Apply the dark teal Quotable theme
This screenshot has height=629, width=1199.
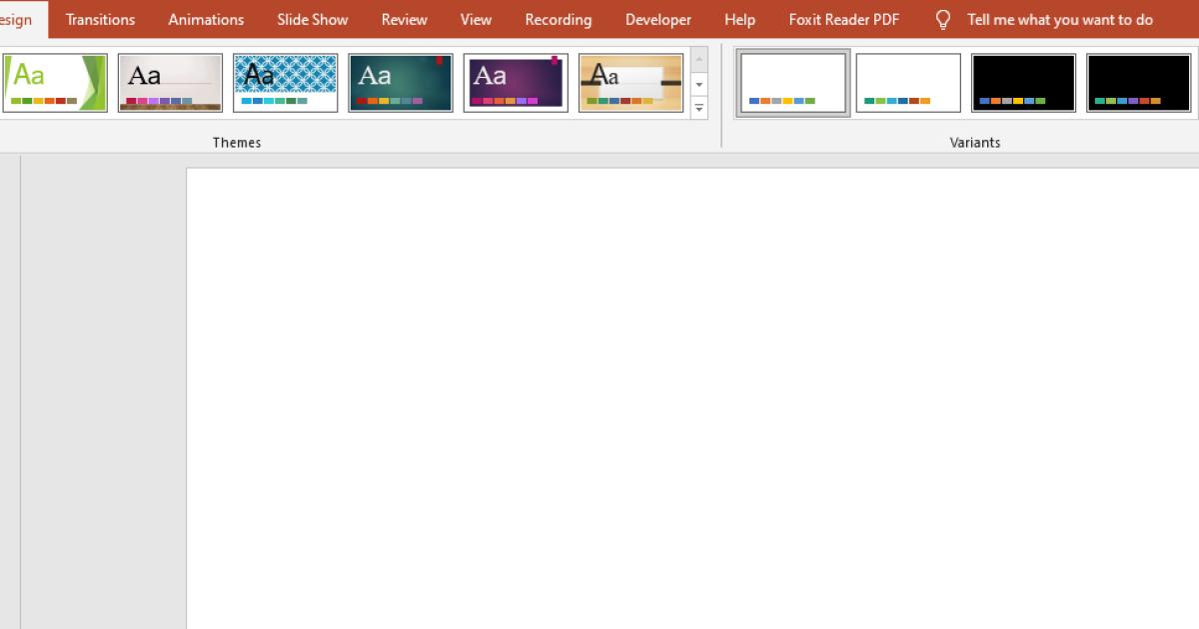pyautogui.click(x=400, y=81)
